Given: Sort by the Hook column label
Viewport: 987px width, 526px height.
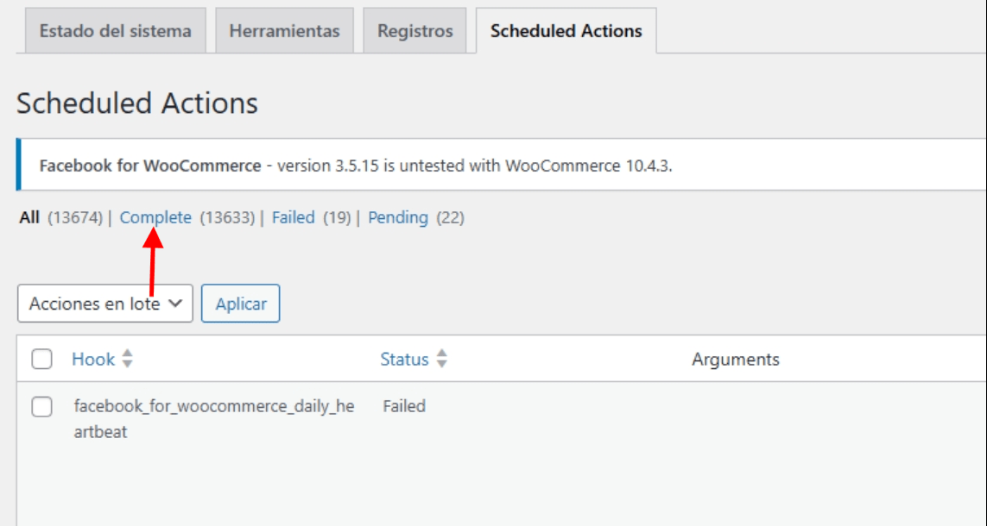Looking at the screenshot, I should (93, 360).
